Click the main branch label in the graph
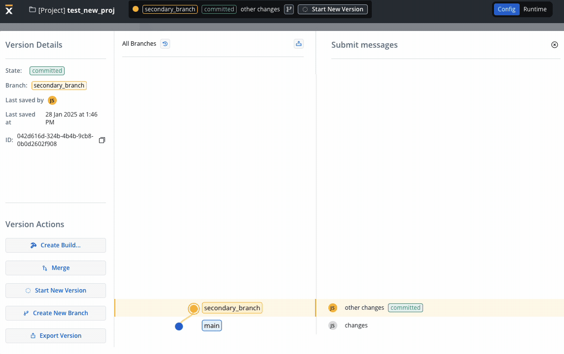The width and height of the screenshot is (564, 354). click(212, 325)
